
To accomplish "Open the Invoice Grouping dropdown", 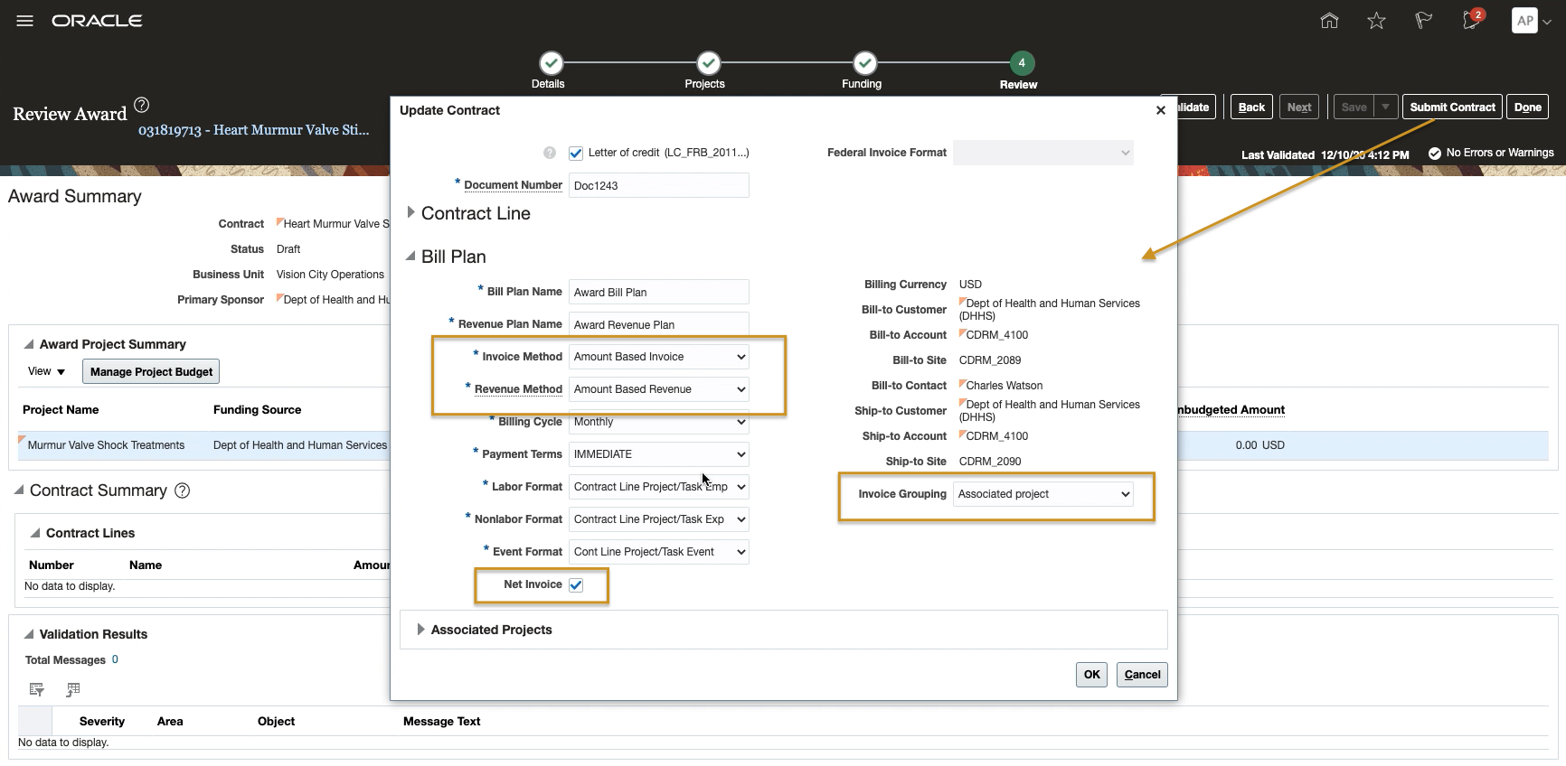I will 1043,494.
